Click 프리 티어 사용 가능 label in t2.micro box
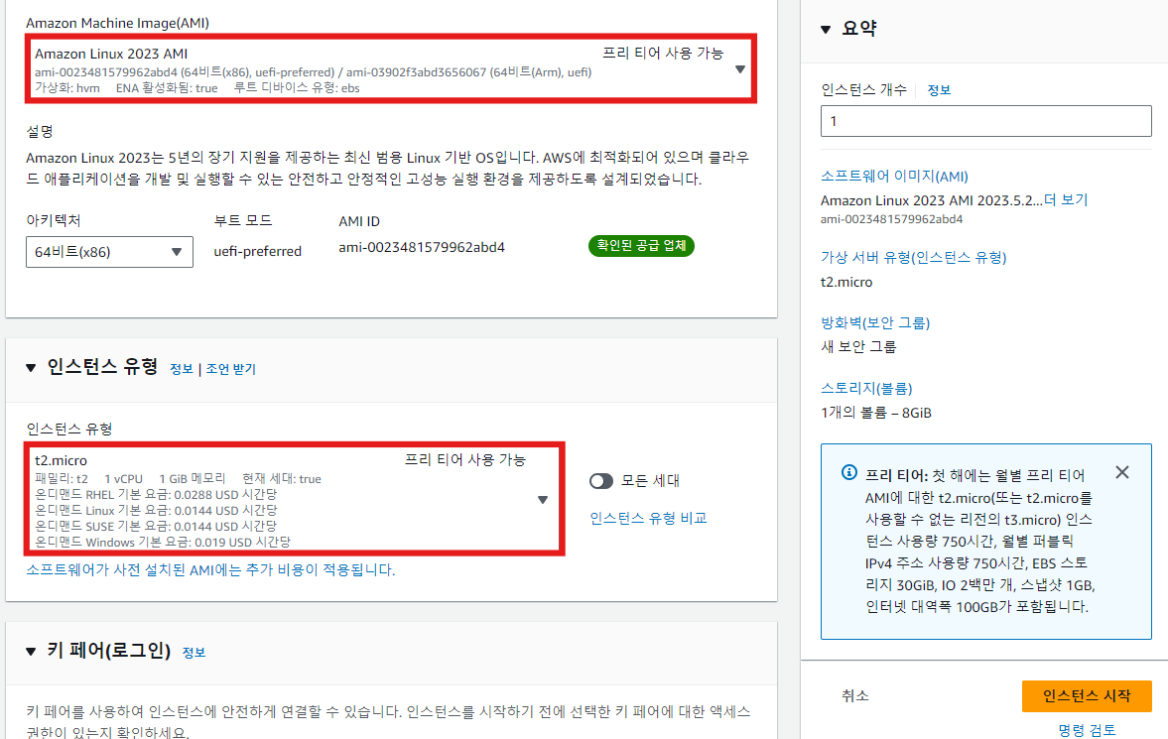The height and width of the screenshot is (739, 1168). click(465, 460)
